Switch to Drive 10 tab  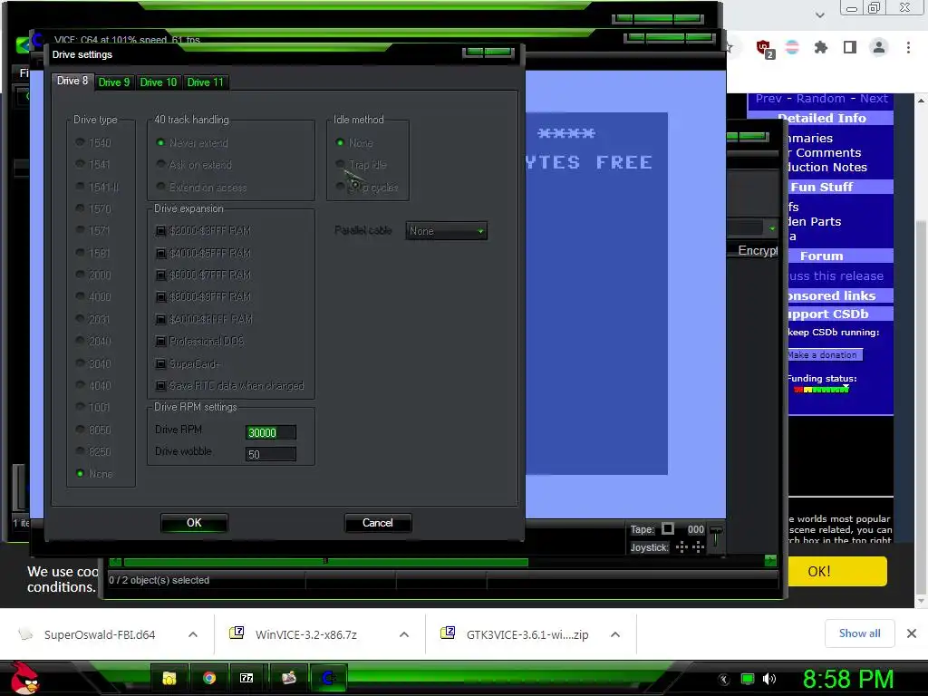pos(159,82)
